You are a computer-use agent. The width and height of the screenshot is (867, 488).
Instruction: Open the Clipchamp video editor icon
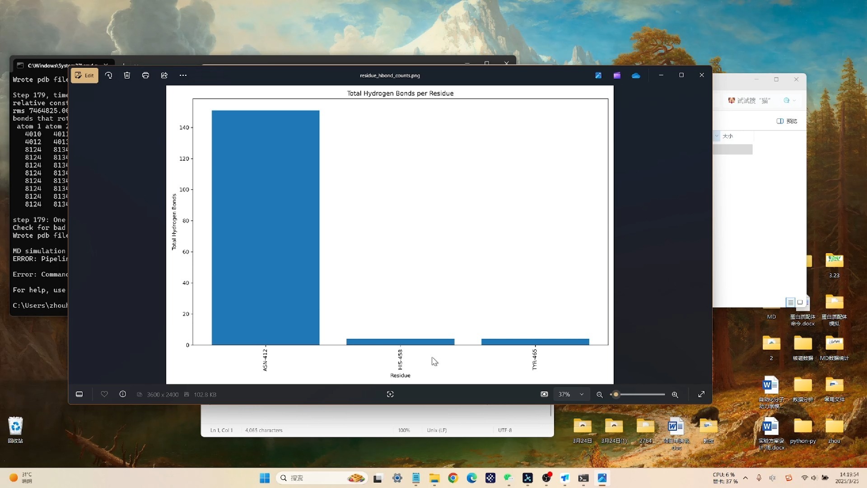pos(617,75)
